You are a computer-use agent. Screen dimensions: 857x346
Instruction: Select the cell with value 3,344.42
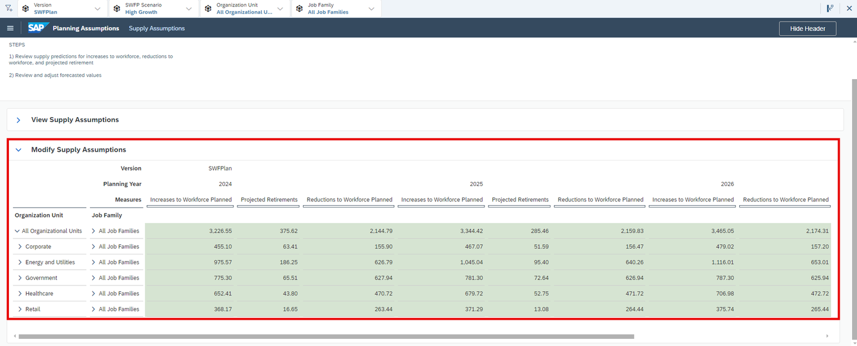[x=442, y=231]
